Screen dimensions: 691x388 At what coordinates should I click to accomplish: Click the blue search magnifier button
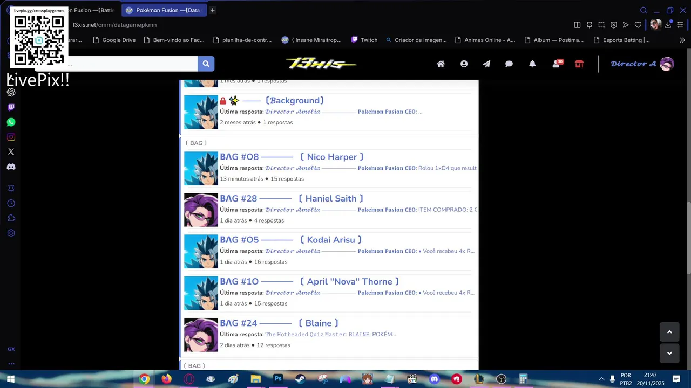[x=206, y=64]
